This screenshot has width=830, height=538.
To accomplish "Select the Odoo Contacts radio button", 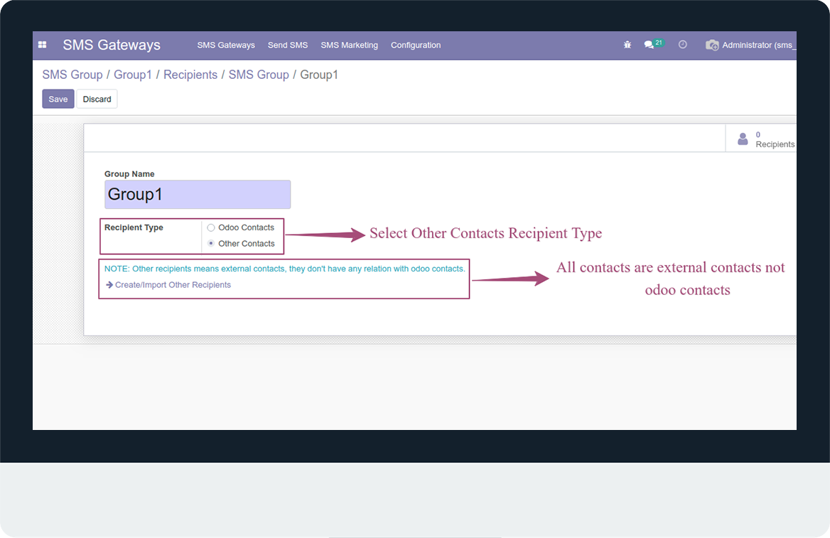I will [x=210, y=227].
